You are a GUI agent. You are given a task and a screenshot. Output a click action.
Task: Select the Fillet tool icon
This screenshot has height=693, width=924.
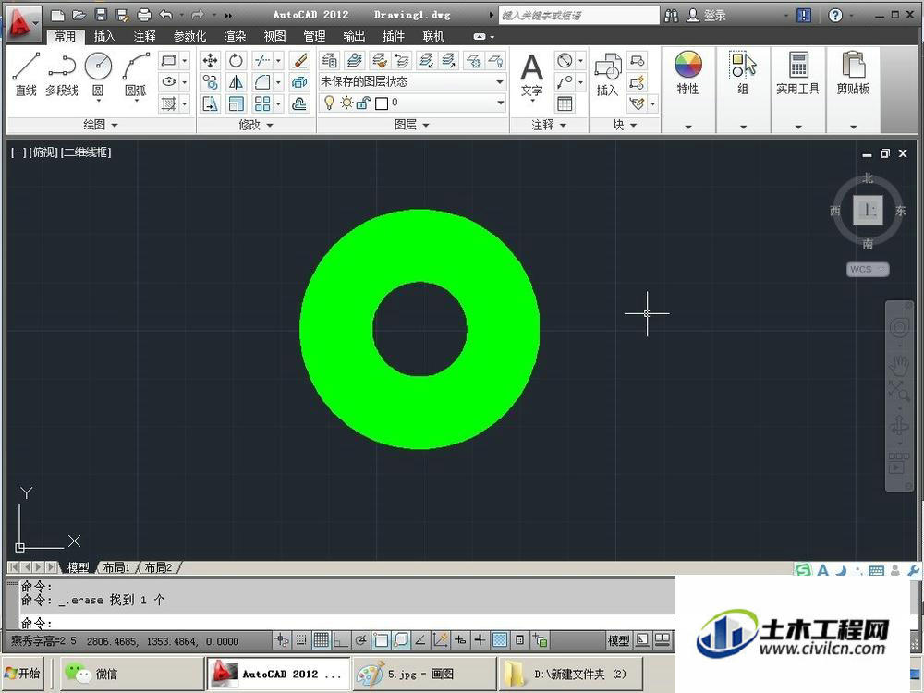pyautogui.click(x=262, y=82)
